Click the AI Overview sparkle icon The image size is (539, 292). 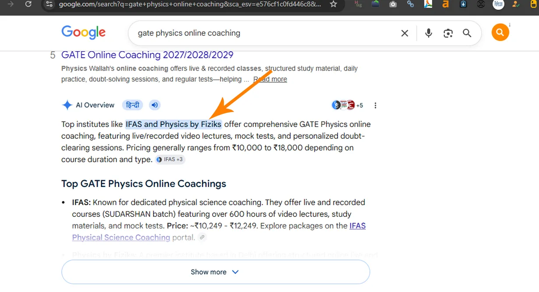[x=67, y=105]
